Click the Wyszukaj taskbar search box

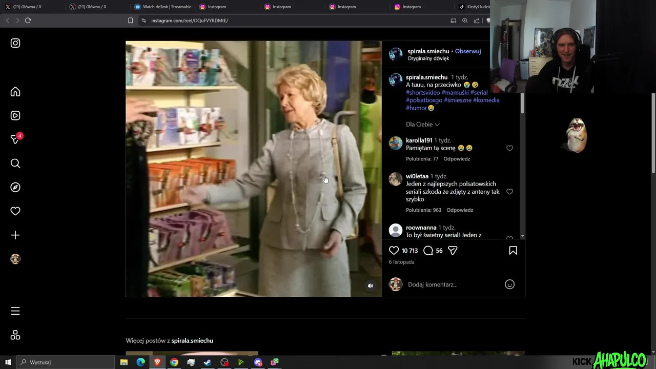66,362
